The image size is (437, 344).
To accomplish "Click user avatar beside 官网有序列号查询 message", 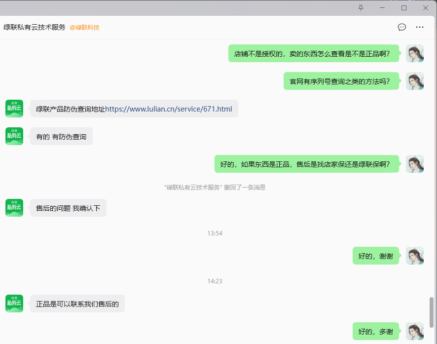I will point(415,81).
